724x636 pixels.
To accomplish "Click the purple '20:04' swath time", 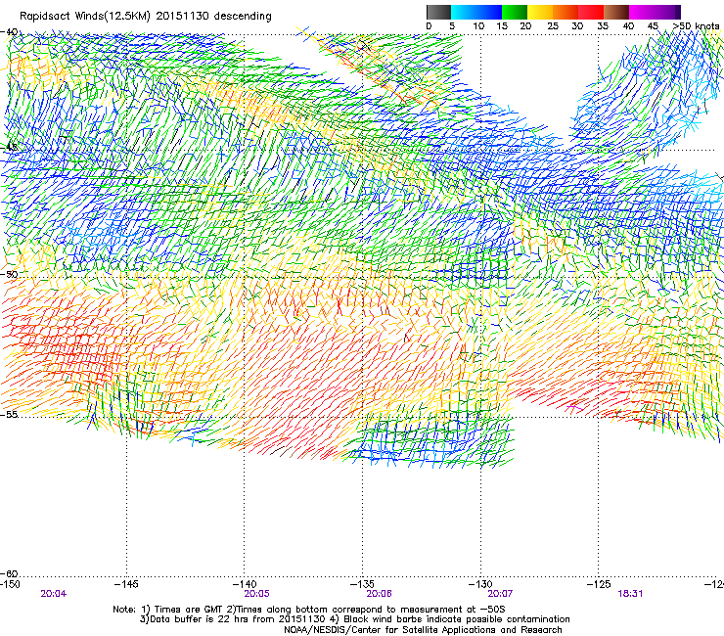I will tap(54, 594).
